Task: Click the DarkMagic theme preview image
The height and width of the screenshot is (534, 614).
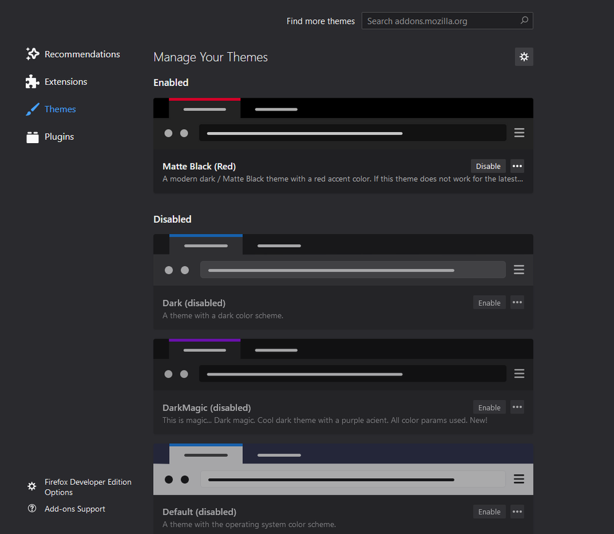Action: pyautogui.click(x=343, y=364)
